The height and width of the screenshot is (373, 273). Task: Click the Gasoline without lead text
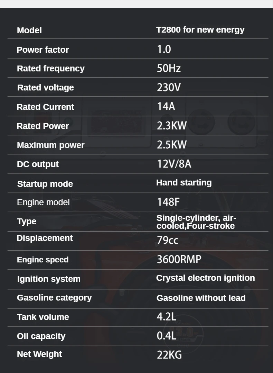(201, 298)
